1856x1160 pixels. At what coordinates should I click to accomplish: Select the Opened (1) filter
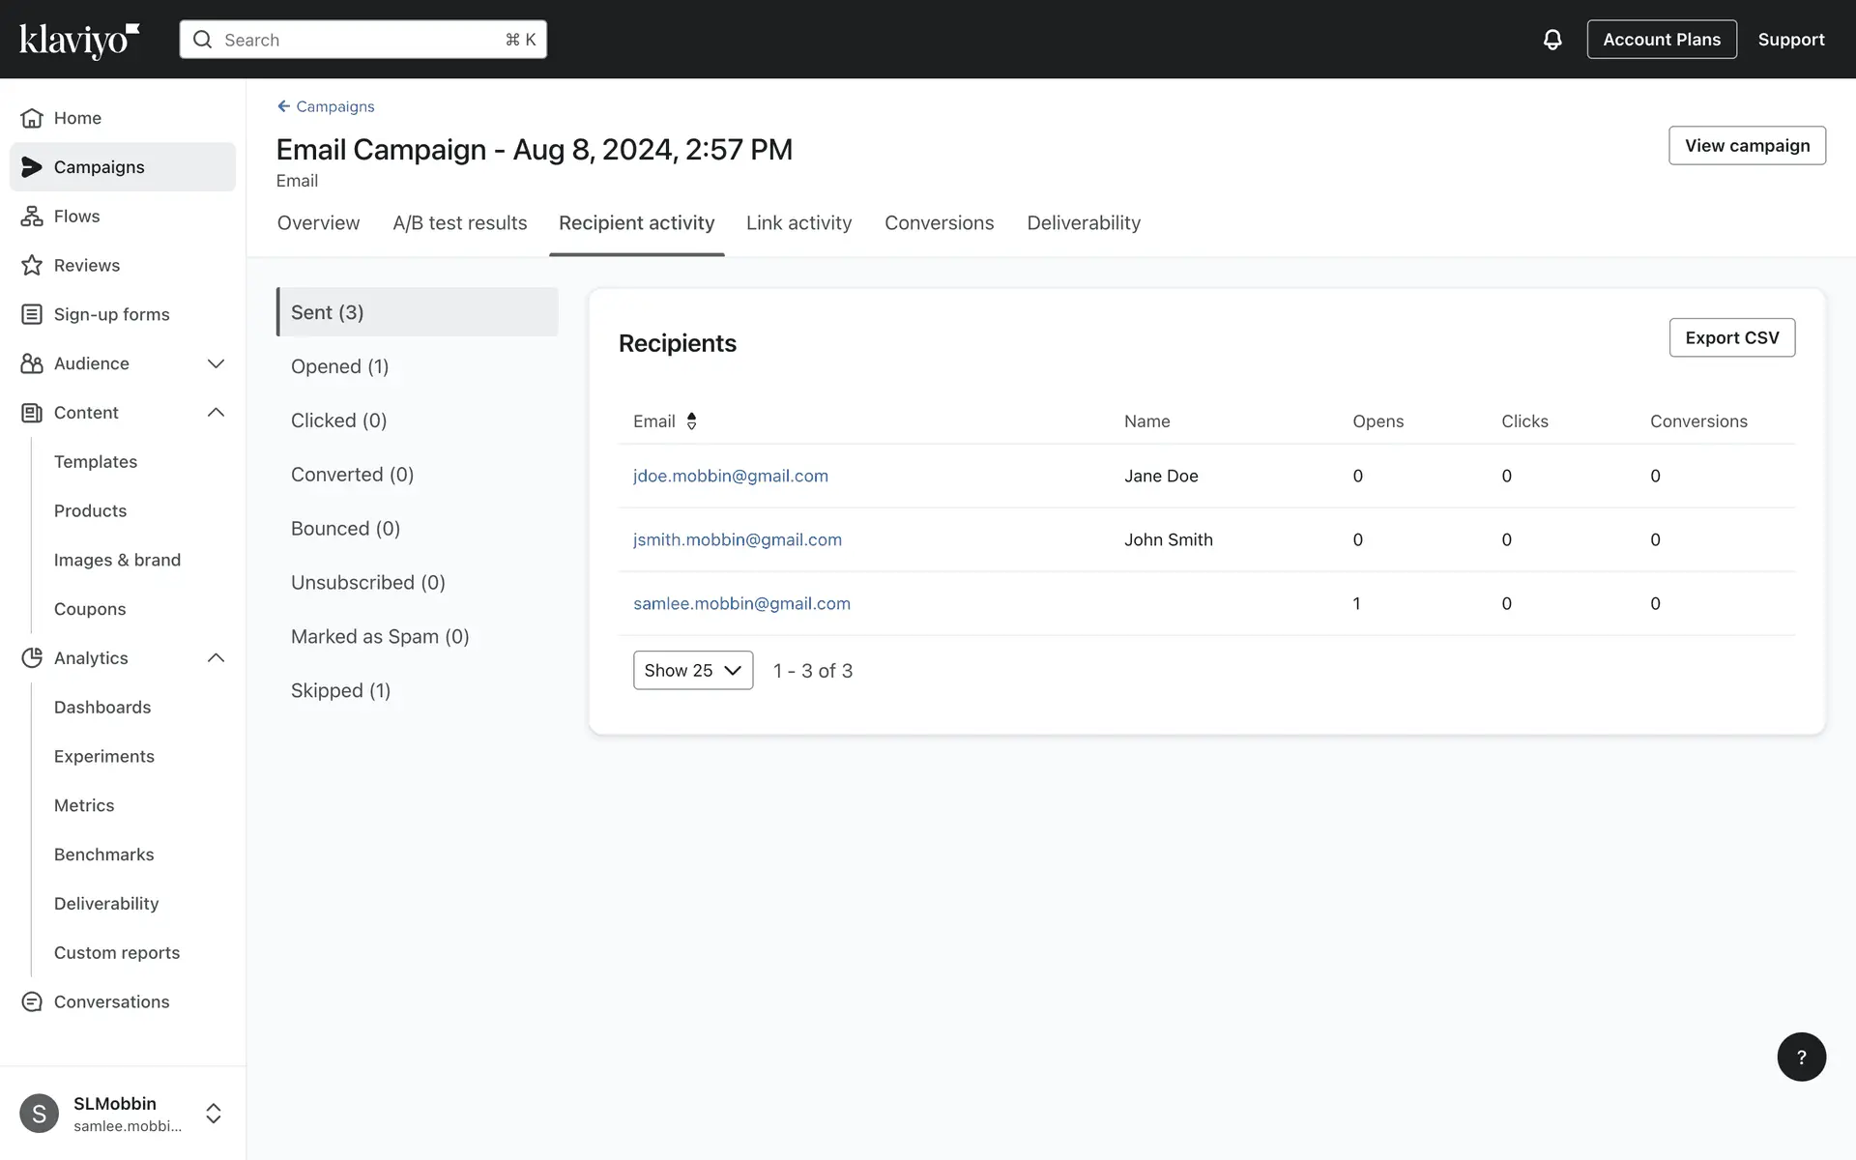[x=339, y=366]
